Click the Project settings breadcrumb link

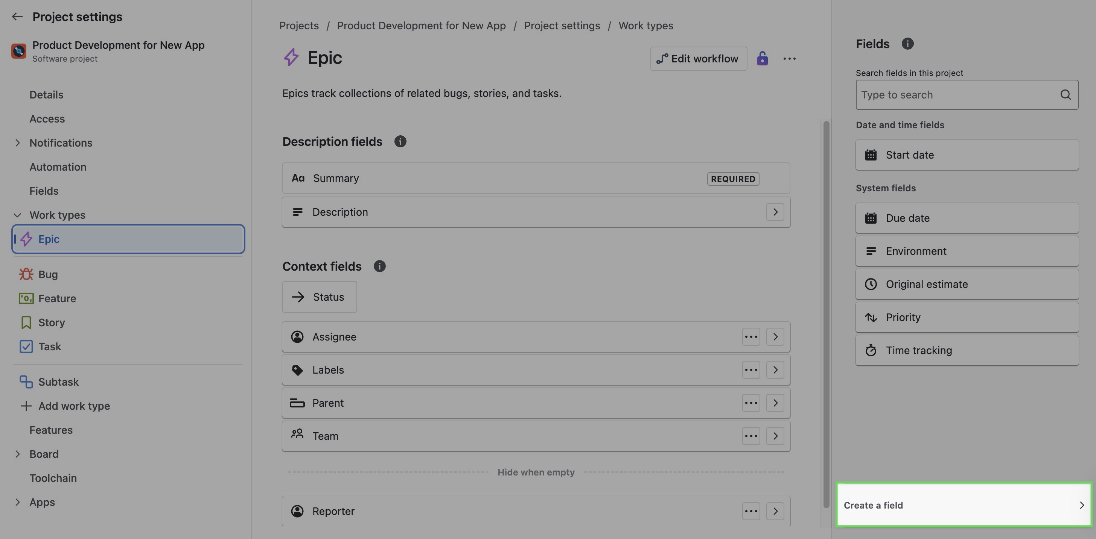[562, 26]
